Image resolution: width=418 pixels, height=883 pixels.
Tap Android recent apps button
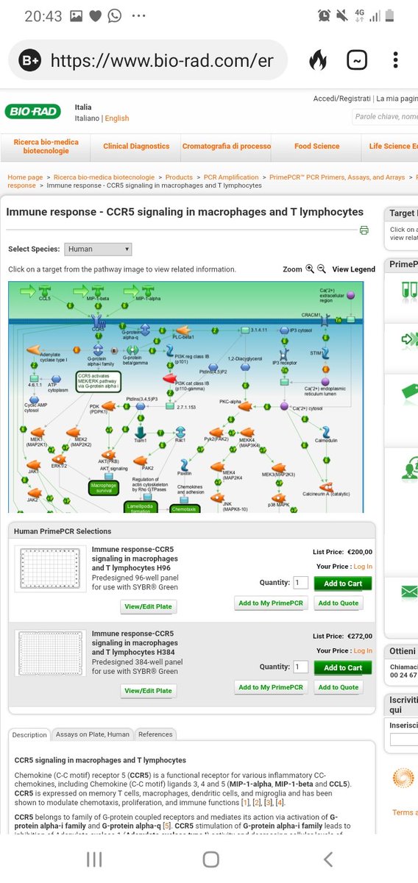[94, 859]
